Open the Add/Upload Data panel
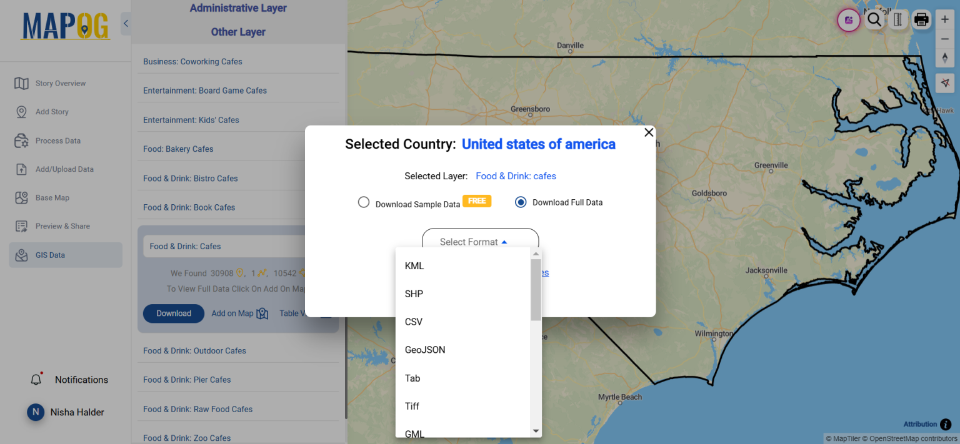This screenshot has height=444, width=960. click(x=65, y=169)
